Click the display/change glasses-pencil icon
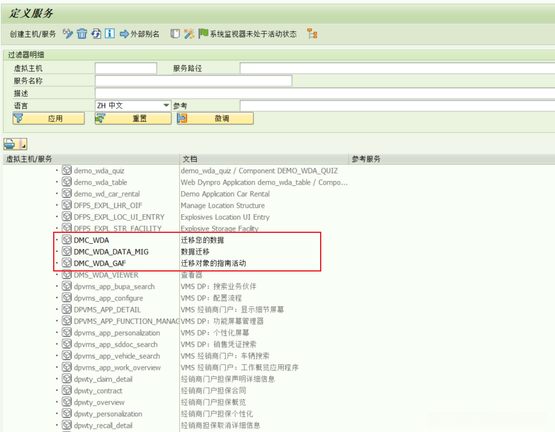Screen dimensions: 555x432 68,34
